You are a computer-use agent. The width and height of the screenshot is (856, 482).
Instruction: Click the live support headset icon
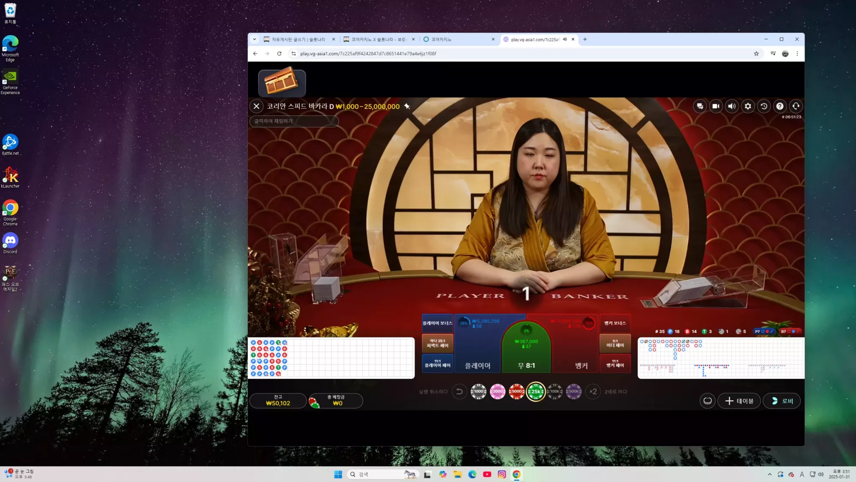tap(796, 106)
